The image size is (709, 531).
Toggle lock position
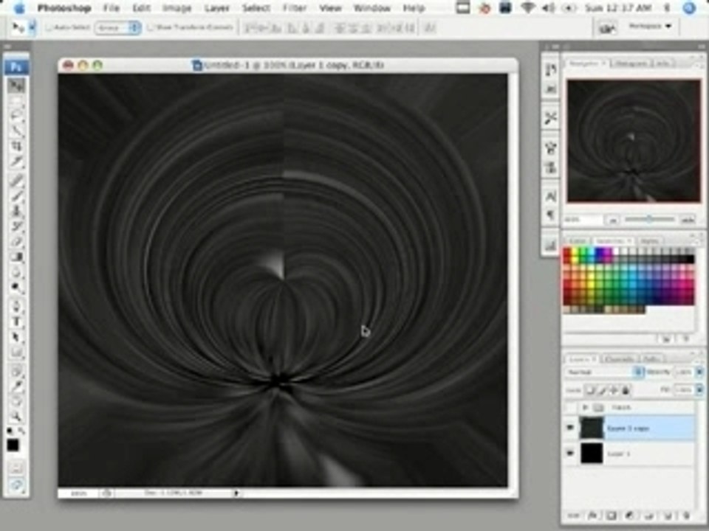click(614, 389)
